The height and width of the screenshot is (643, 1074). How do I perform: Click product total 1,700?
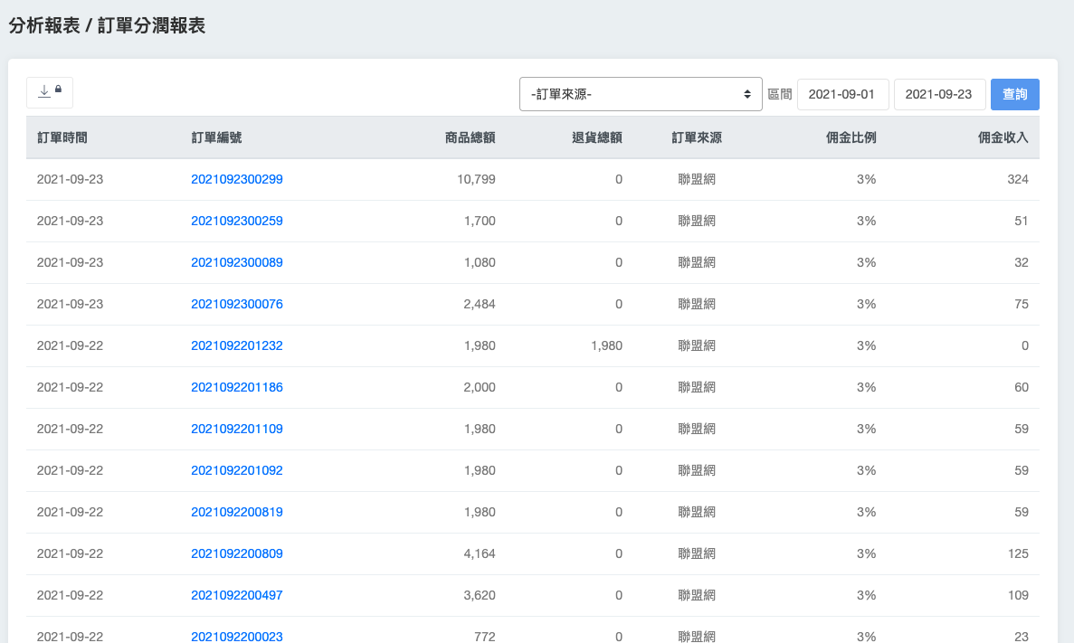pos(480,222)
